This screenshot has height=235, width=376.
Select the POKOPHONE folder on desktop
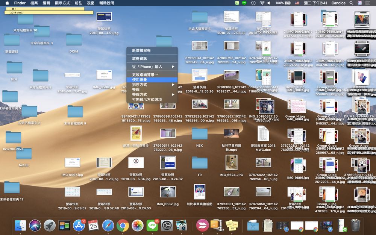point(14,139)
